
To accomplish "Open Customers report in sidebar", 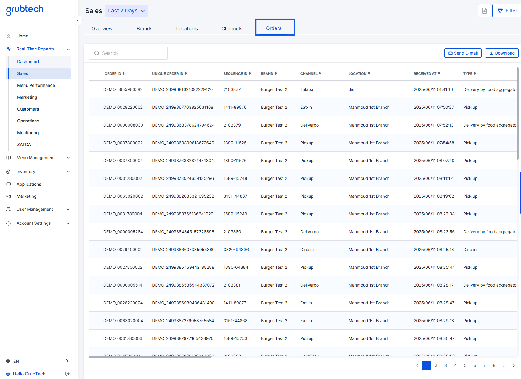I will [x=28, y=109].
